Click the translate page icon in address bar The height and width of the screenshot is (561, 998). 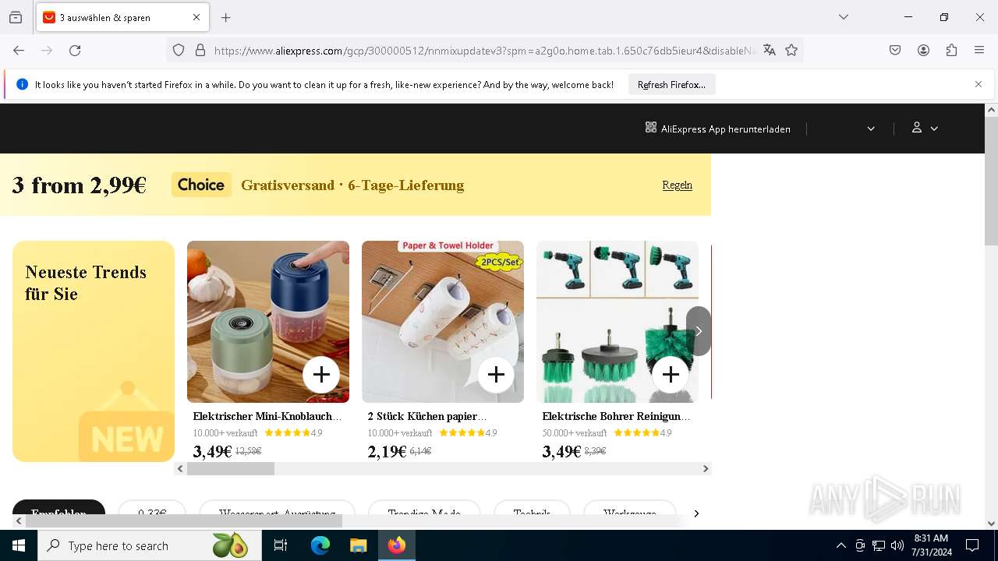click(770, 51)
